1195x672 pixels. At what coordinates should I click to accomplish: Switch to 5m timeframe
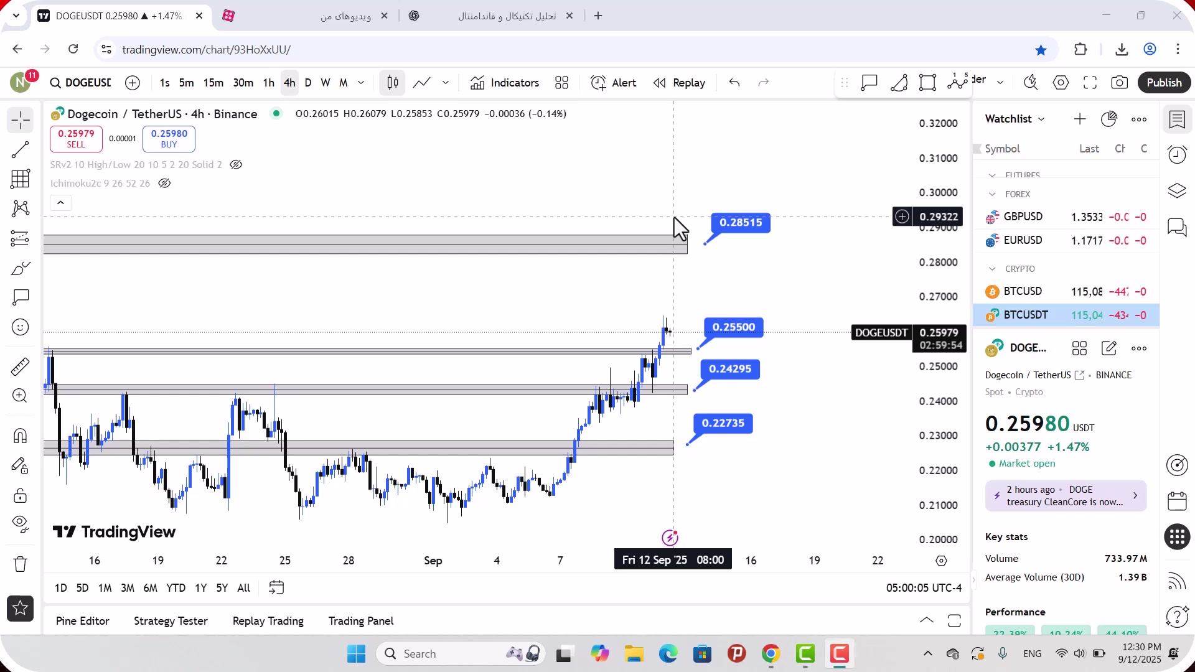tap(186, 83)
